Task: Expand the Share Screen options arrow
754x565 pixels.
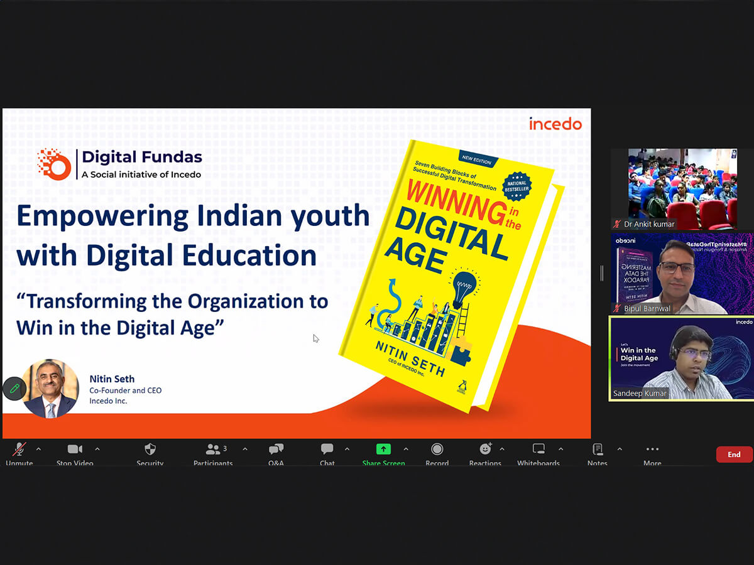Action: click(405, 449)
